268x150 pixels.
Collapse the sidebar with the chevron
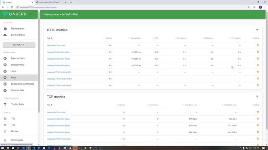coord(31,14)
